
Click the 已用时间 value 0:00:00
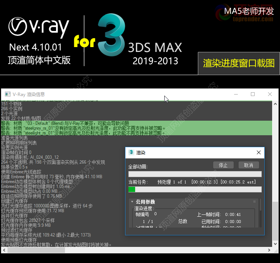coord(233,222)
